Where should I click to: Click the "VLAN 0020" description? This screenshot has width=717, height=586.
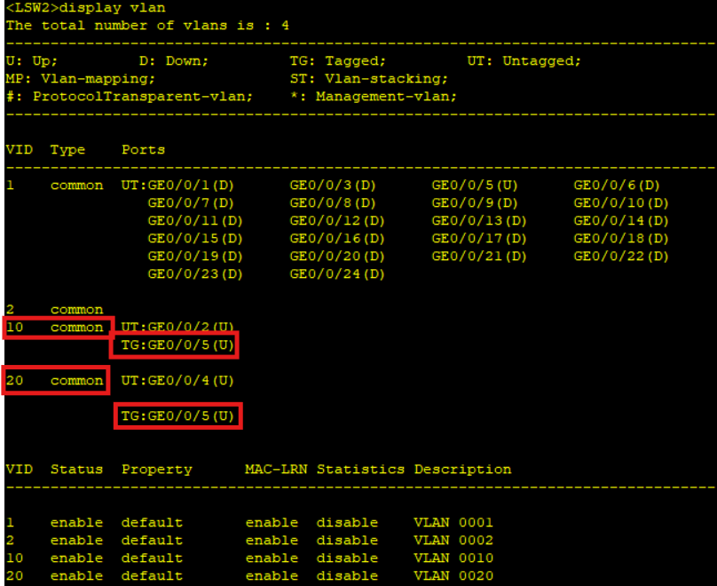click(453, 576)
